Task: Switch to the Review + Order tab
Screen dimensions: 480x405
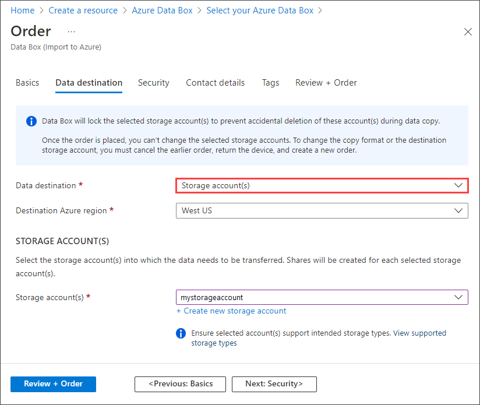Action: tap(326, 83)
